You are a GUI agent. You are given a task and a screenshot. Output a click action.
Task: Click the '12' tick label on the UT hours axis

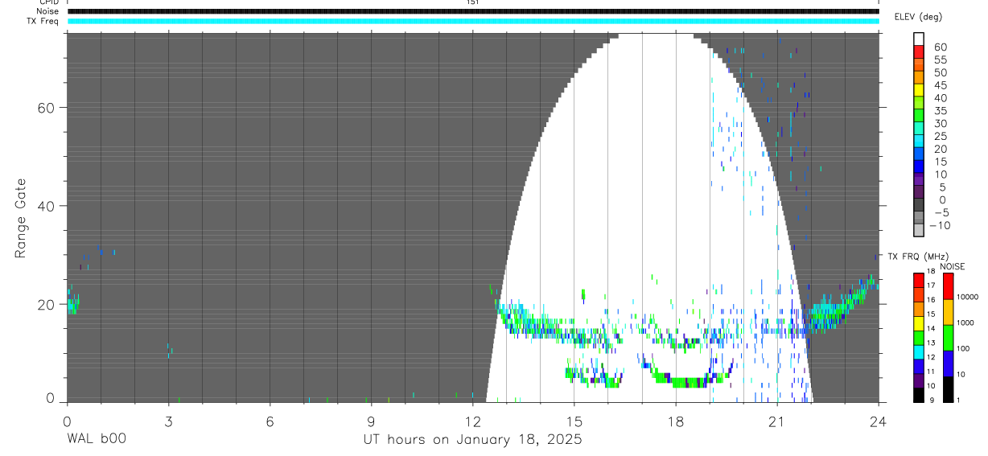(x=472, y=421)
